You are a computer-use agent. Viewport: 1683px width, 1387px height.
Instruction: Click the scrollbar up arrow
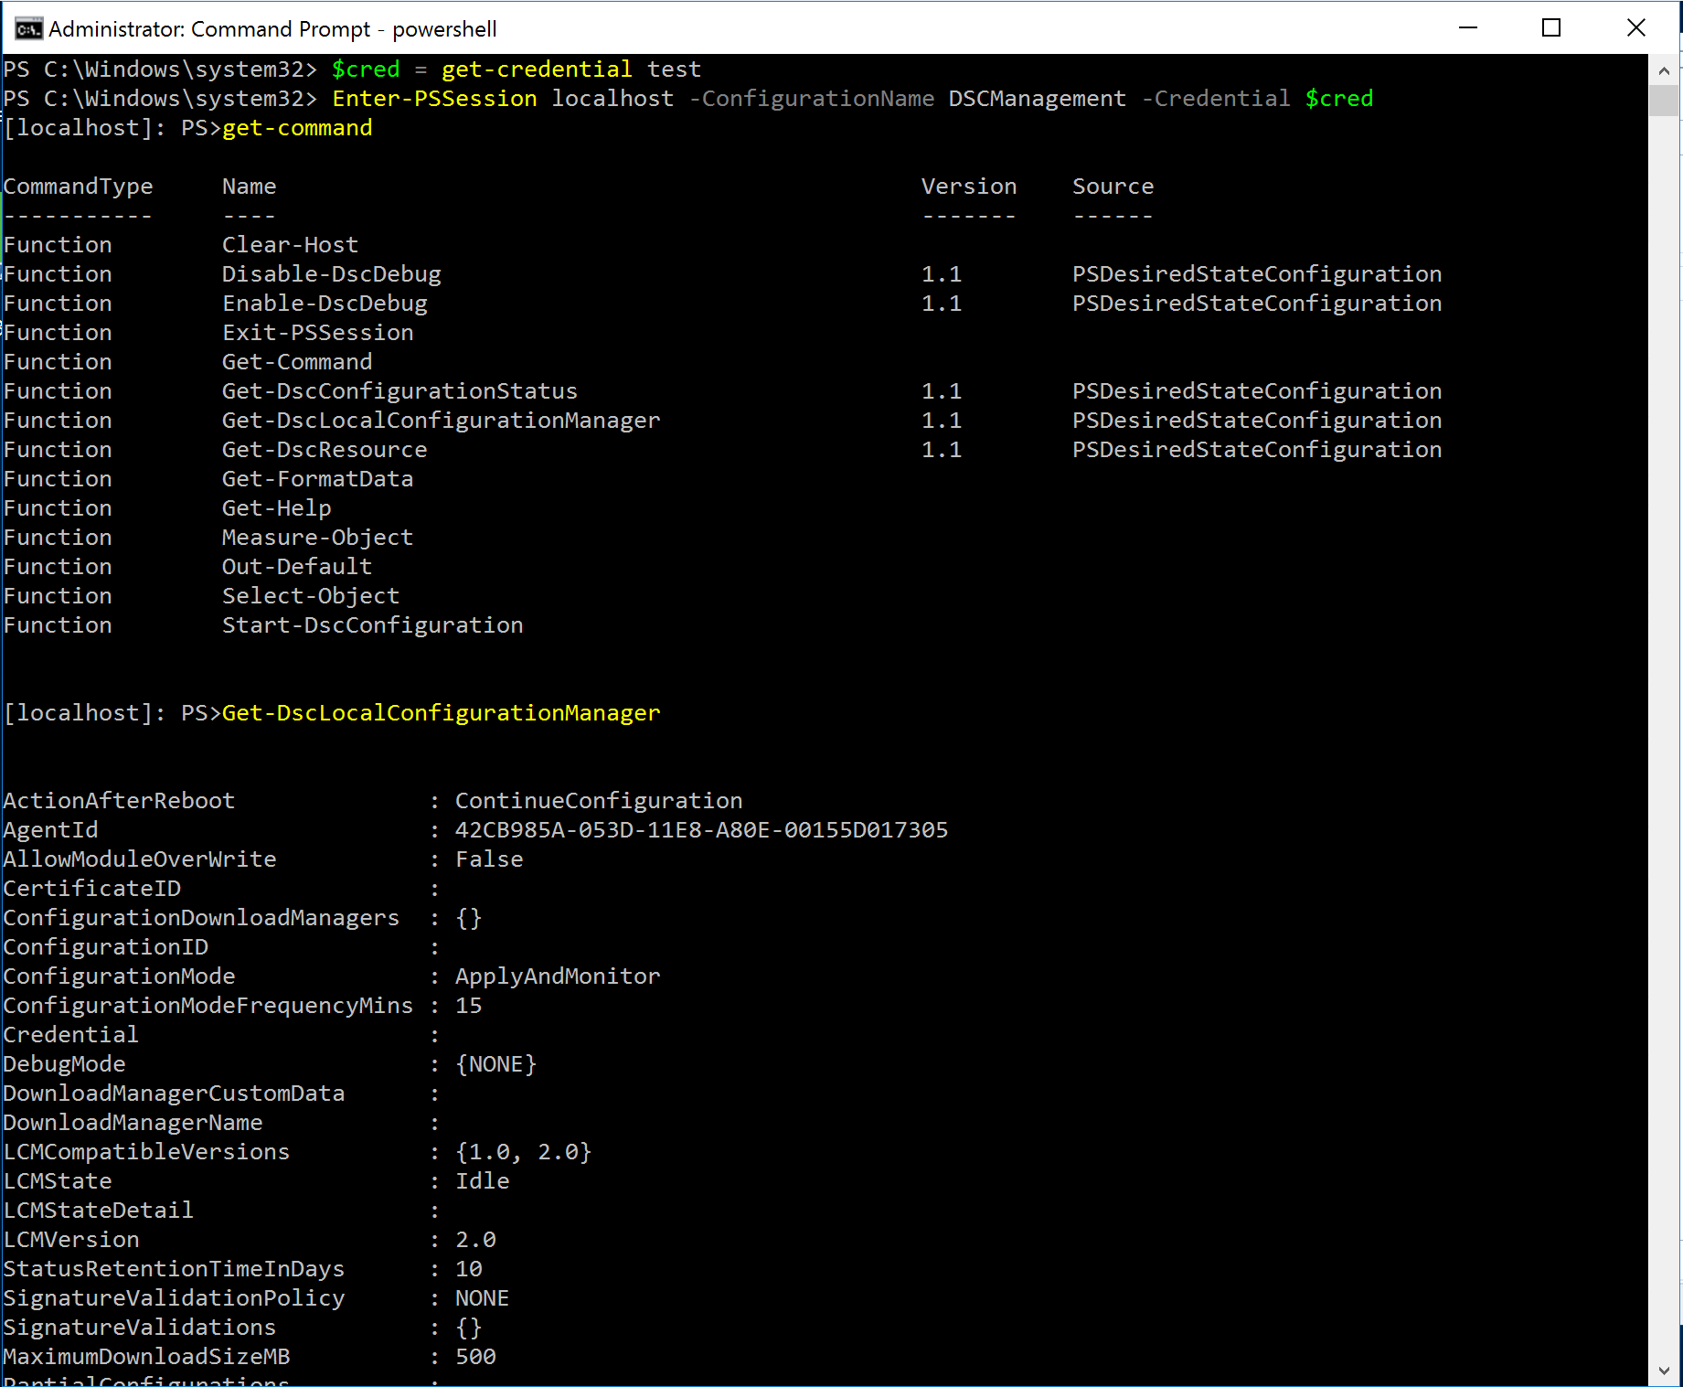pyautogui.click(x=1664, y=70)
